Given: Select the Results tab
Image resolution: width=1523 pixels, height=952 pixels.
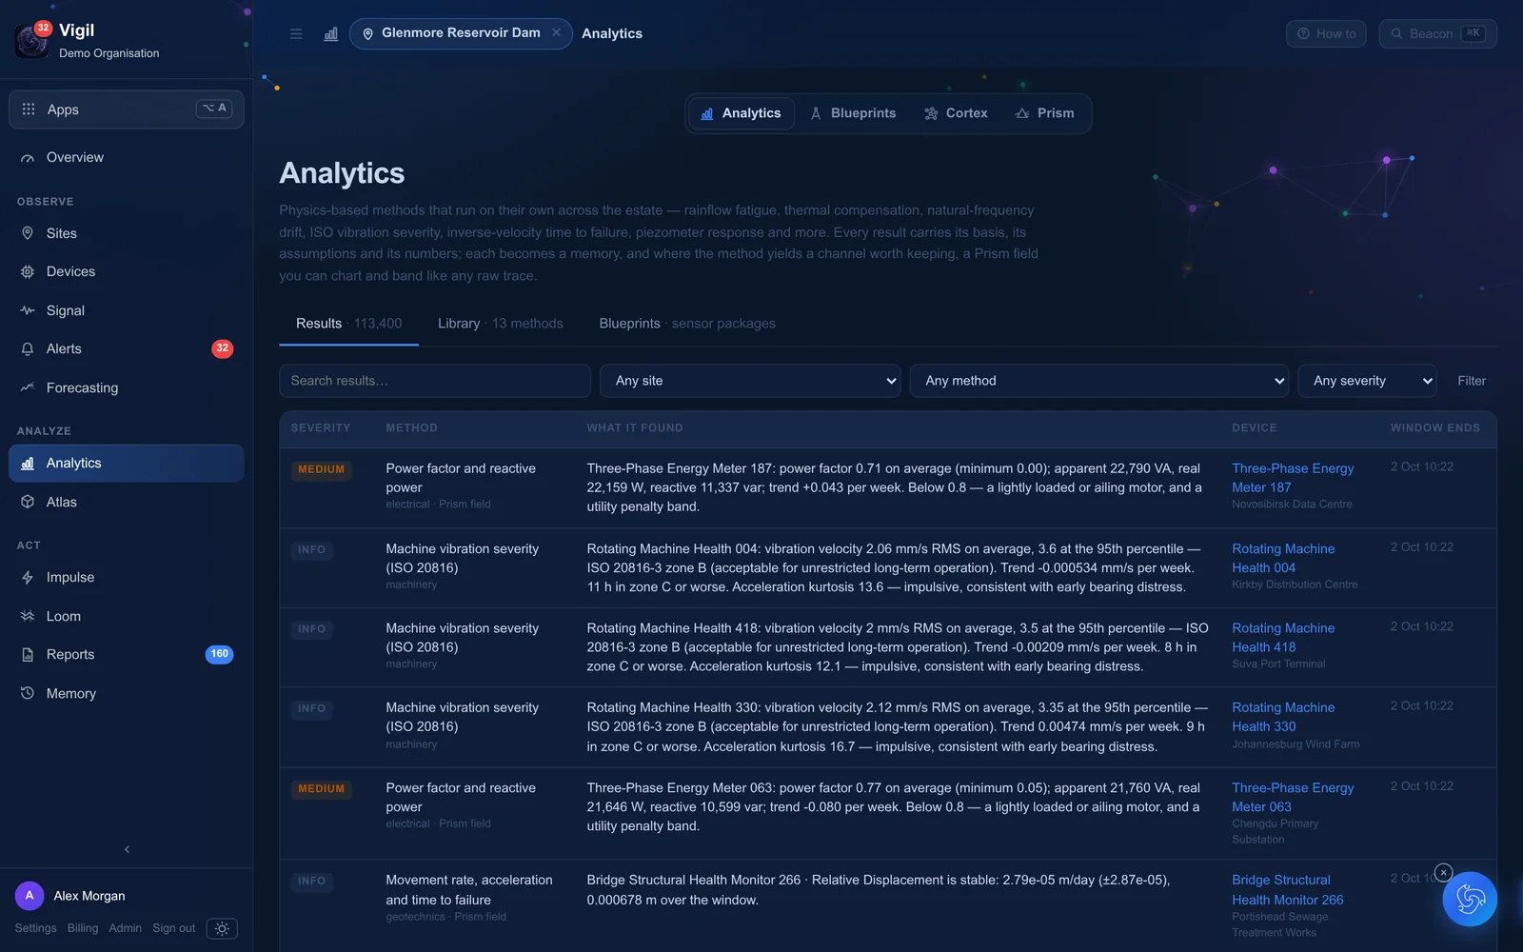Looking at the screenshot, I should click(348, 324).
